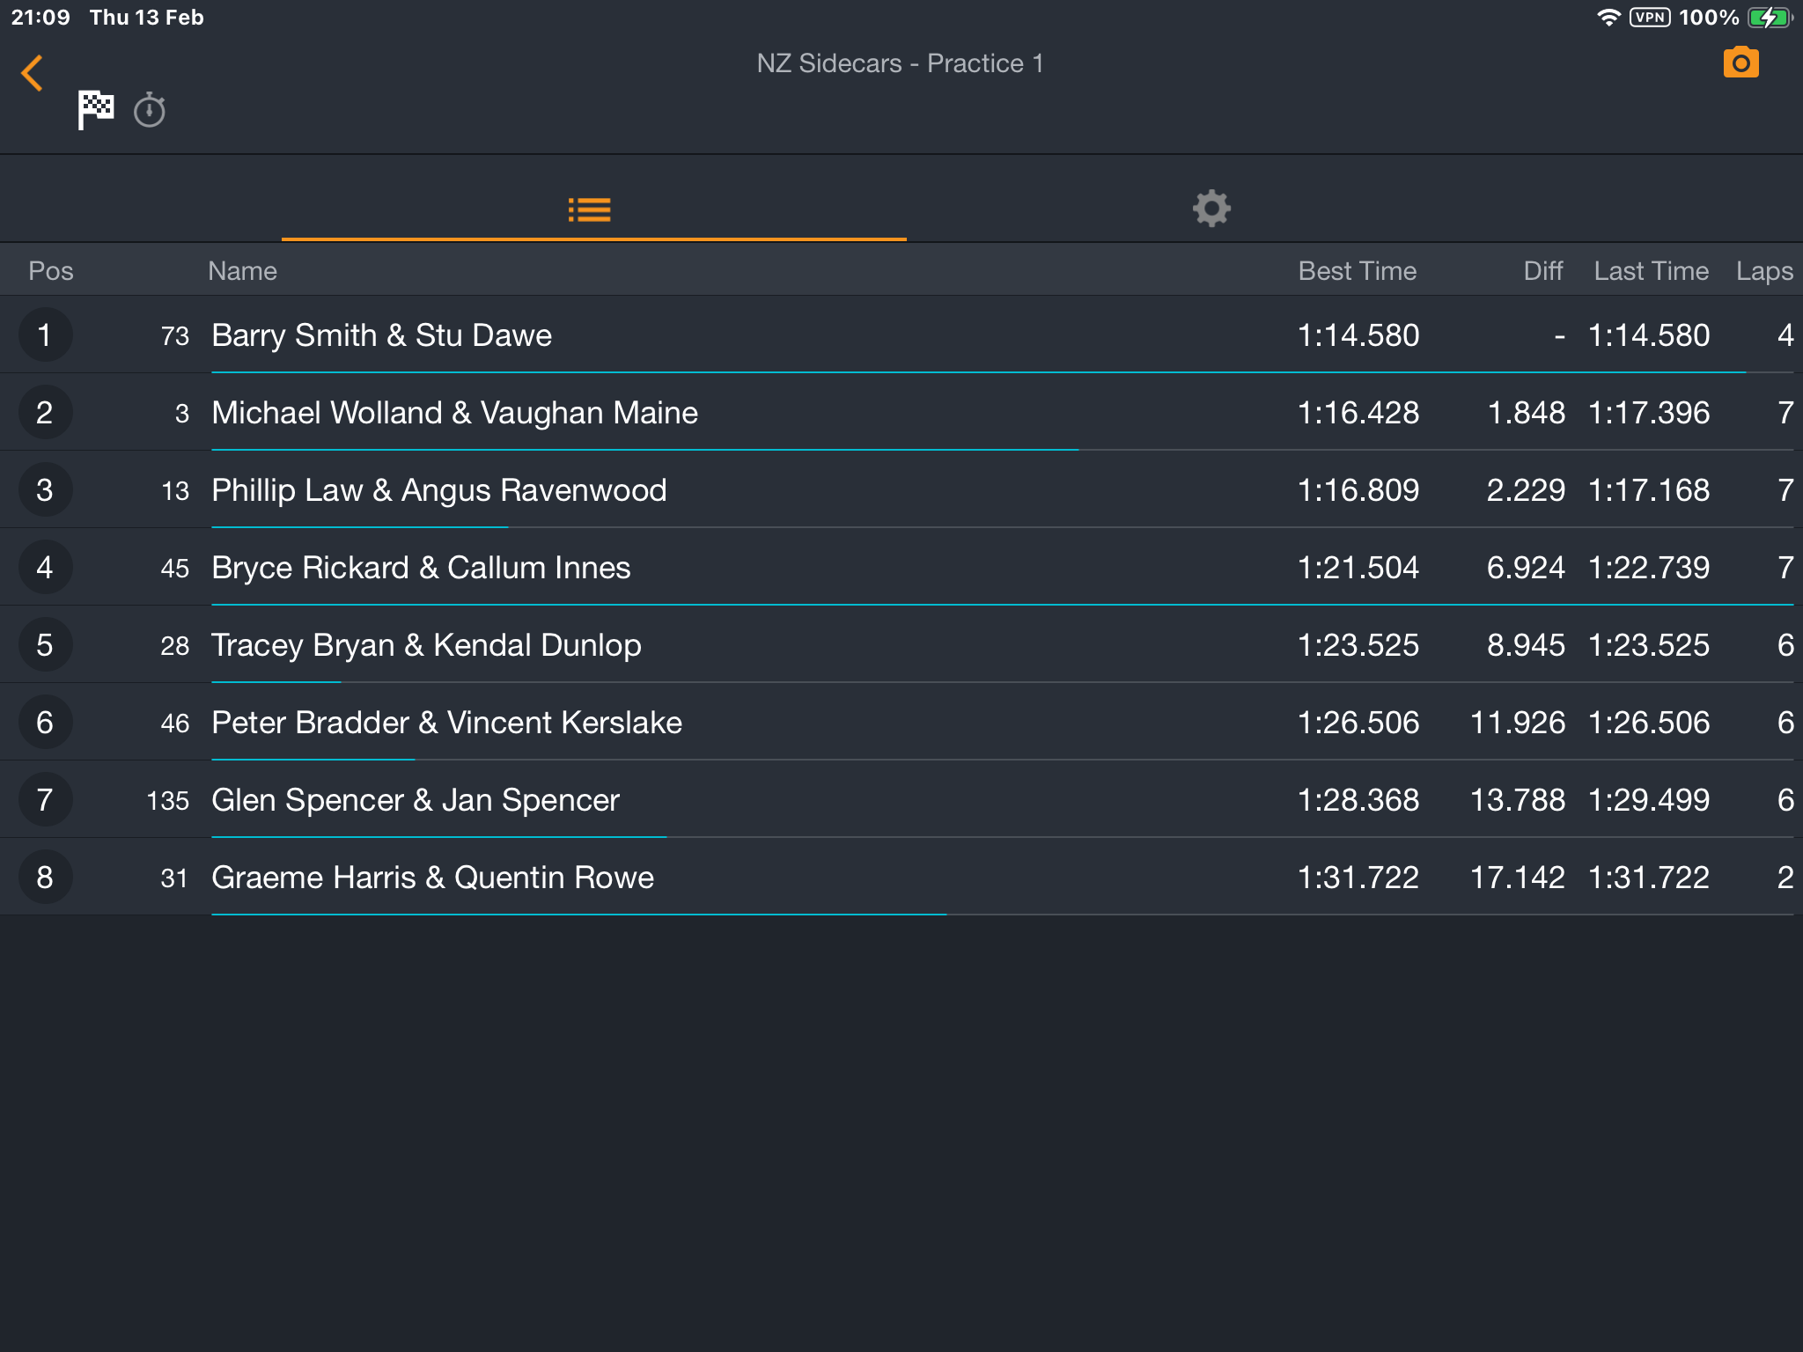Tap race number 45
1803x1352 pixels.
point(175,569)
